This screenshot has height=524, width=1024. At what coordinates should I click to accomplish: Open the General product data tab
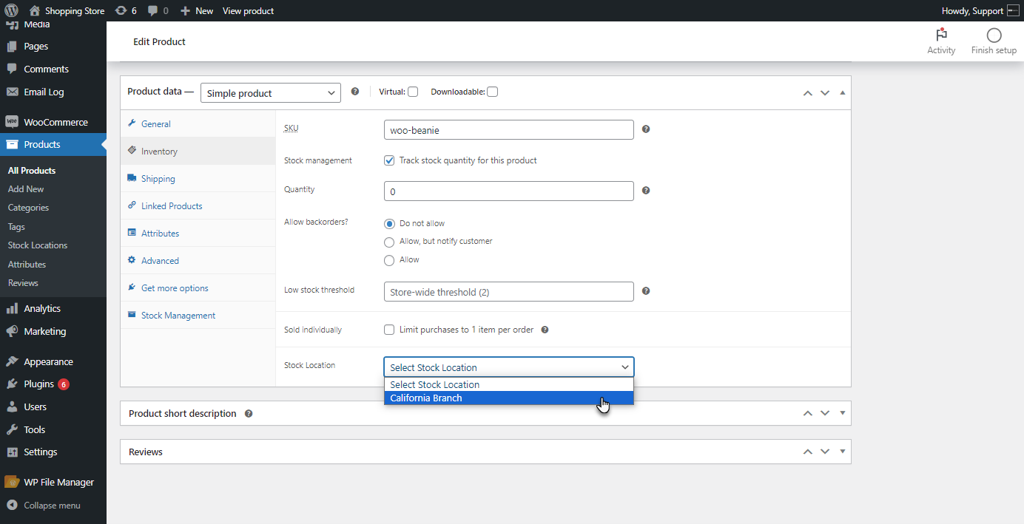198,124
